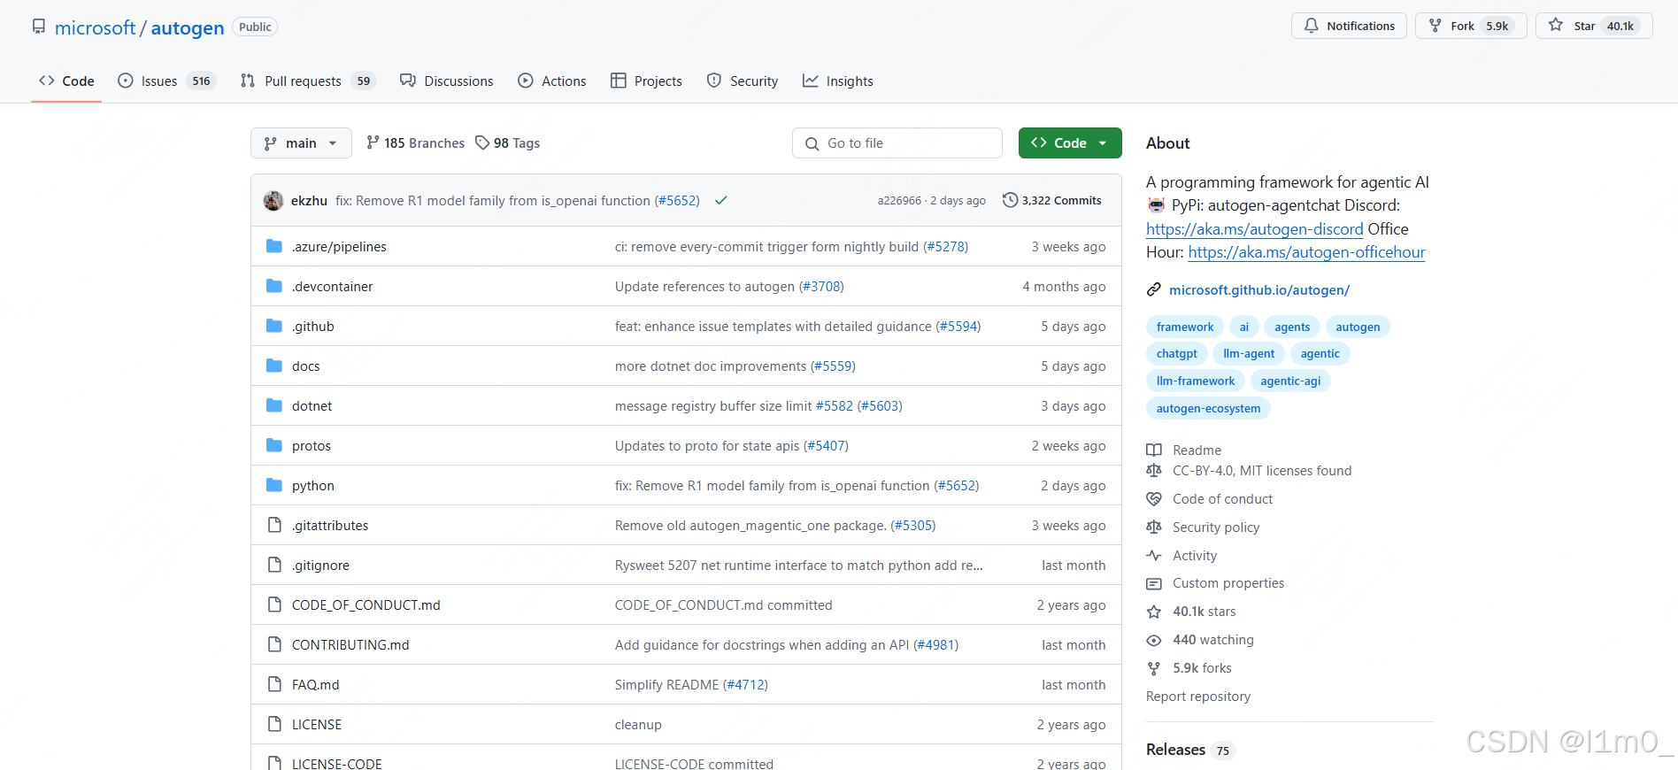Click the CODE_OF_CONDUCT.md file icon
1678x770 pixels.
(274, 604)
